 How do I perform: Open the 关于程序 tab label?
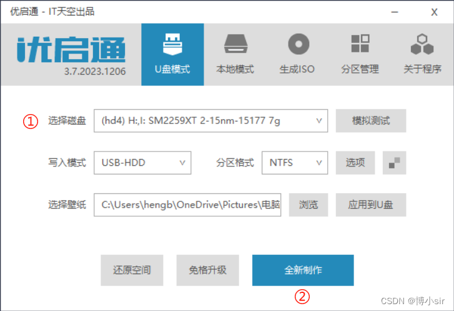(422, 69)
